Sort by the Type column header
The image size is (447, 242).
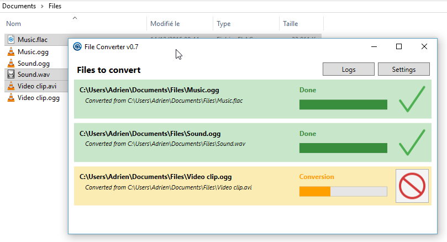[224, 24]
